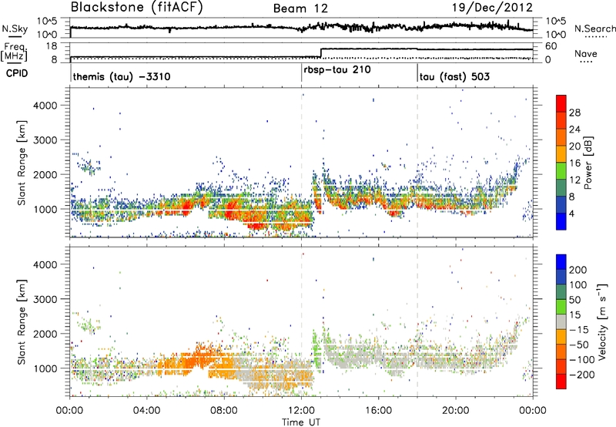Click the "12" value on the power colorbar
Image resolution: width=616 pixels, height=427 pixels.
574,180
